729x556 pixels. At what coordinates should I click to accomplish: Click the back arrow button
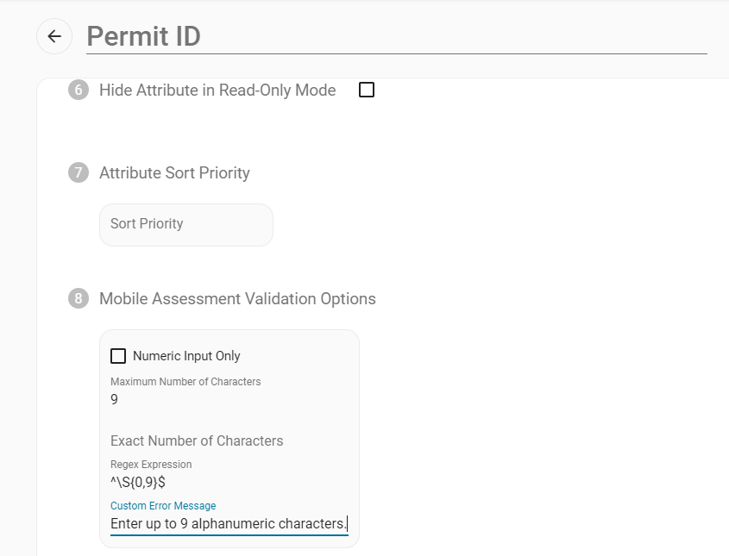[54, 36]
